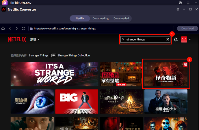
Task: Open the werewolf campfire thumbnail
Action: tap(121, 102)
